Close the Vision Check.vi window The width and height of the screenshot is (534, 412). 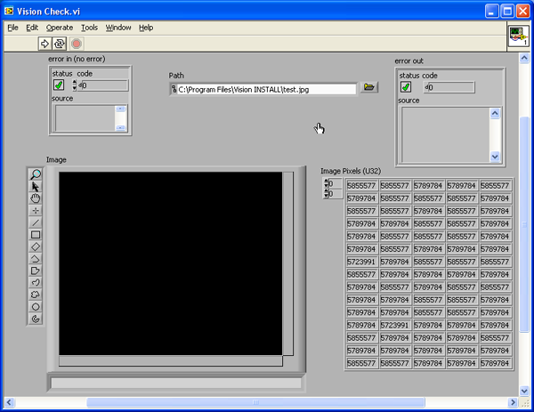tap(522, 12)
